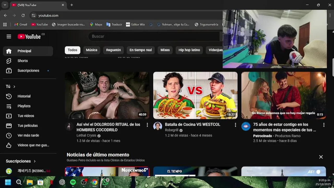
Task: Click the Buscar search field
Action: [x=154, y=36]
